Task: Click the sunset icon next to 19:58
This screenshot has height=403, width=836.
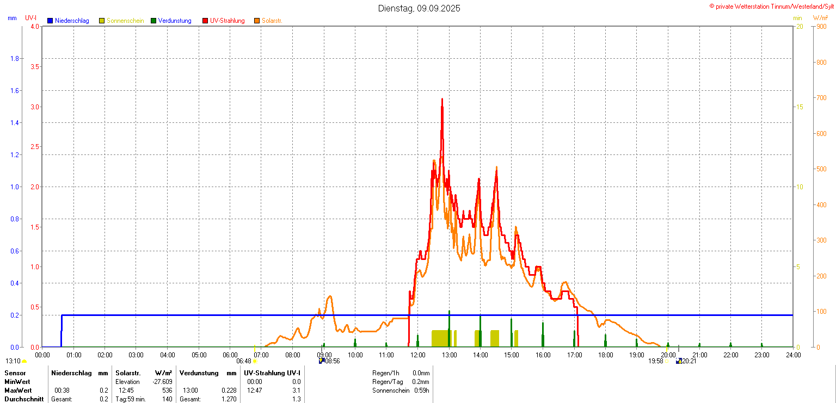Action: (667, 361)
